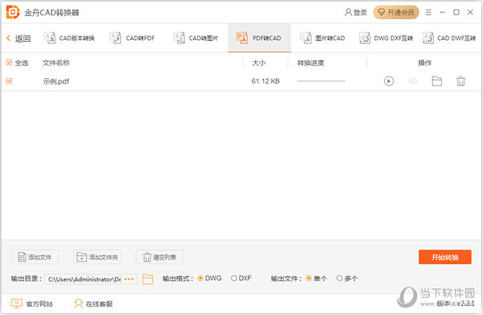Click the 金舟CAD转换器 app logo icon
This screenshot has height=315, width=483.
click(13, 12)
